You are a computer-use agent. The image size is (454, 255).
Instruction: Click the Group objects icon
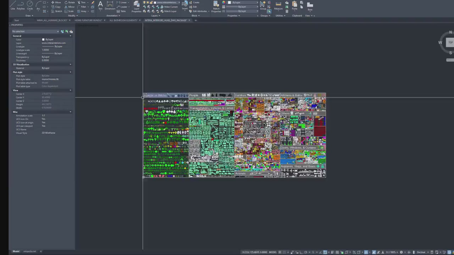point(263,5)
